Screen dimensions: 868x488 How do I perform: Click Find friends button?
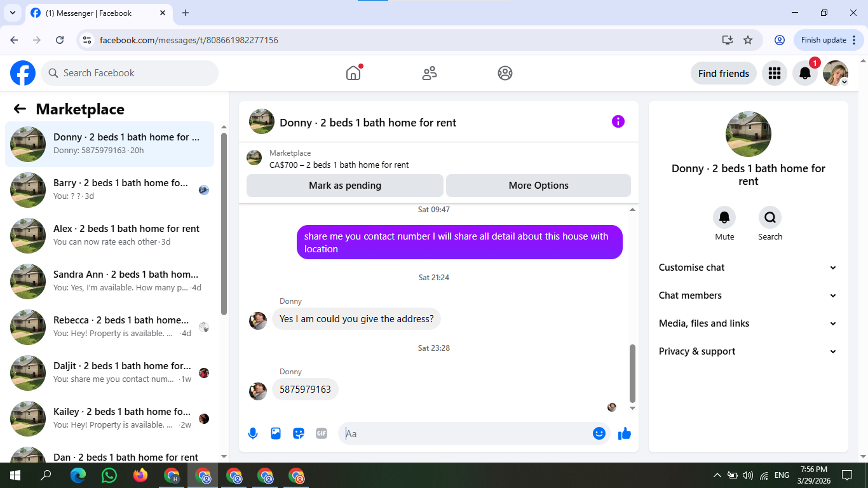click(724, 73)
